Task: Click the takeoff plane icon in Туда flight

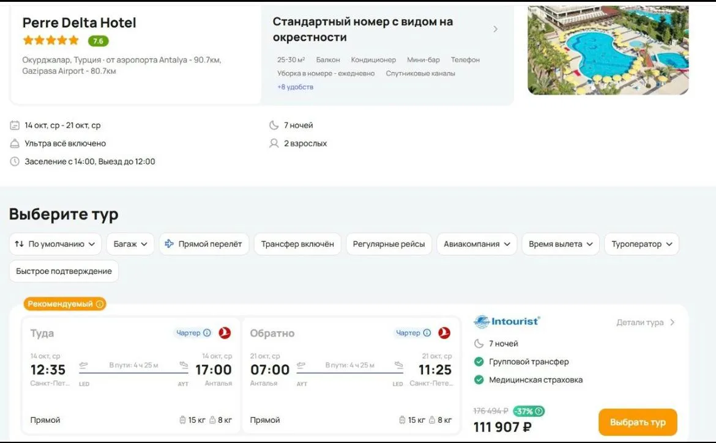Action: [x=83, y=365]
